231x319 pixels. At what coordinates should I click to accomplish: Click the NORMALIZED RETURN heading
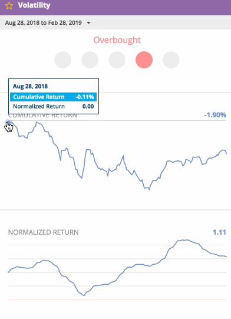(x=44, y=232)
